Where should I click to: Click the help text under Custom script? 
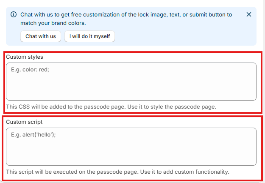(x=117, y=172)
